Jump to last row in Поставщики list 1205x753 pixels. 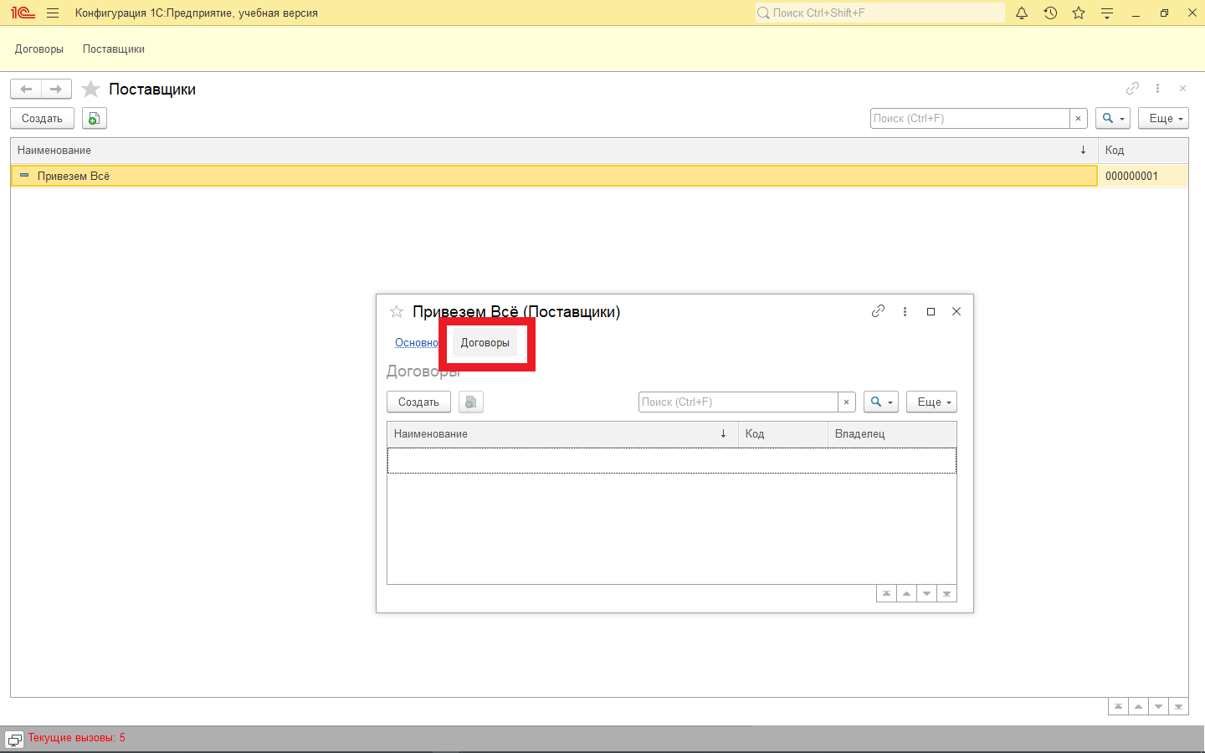click(x=1178, y=707)
